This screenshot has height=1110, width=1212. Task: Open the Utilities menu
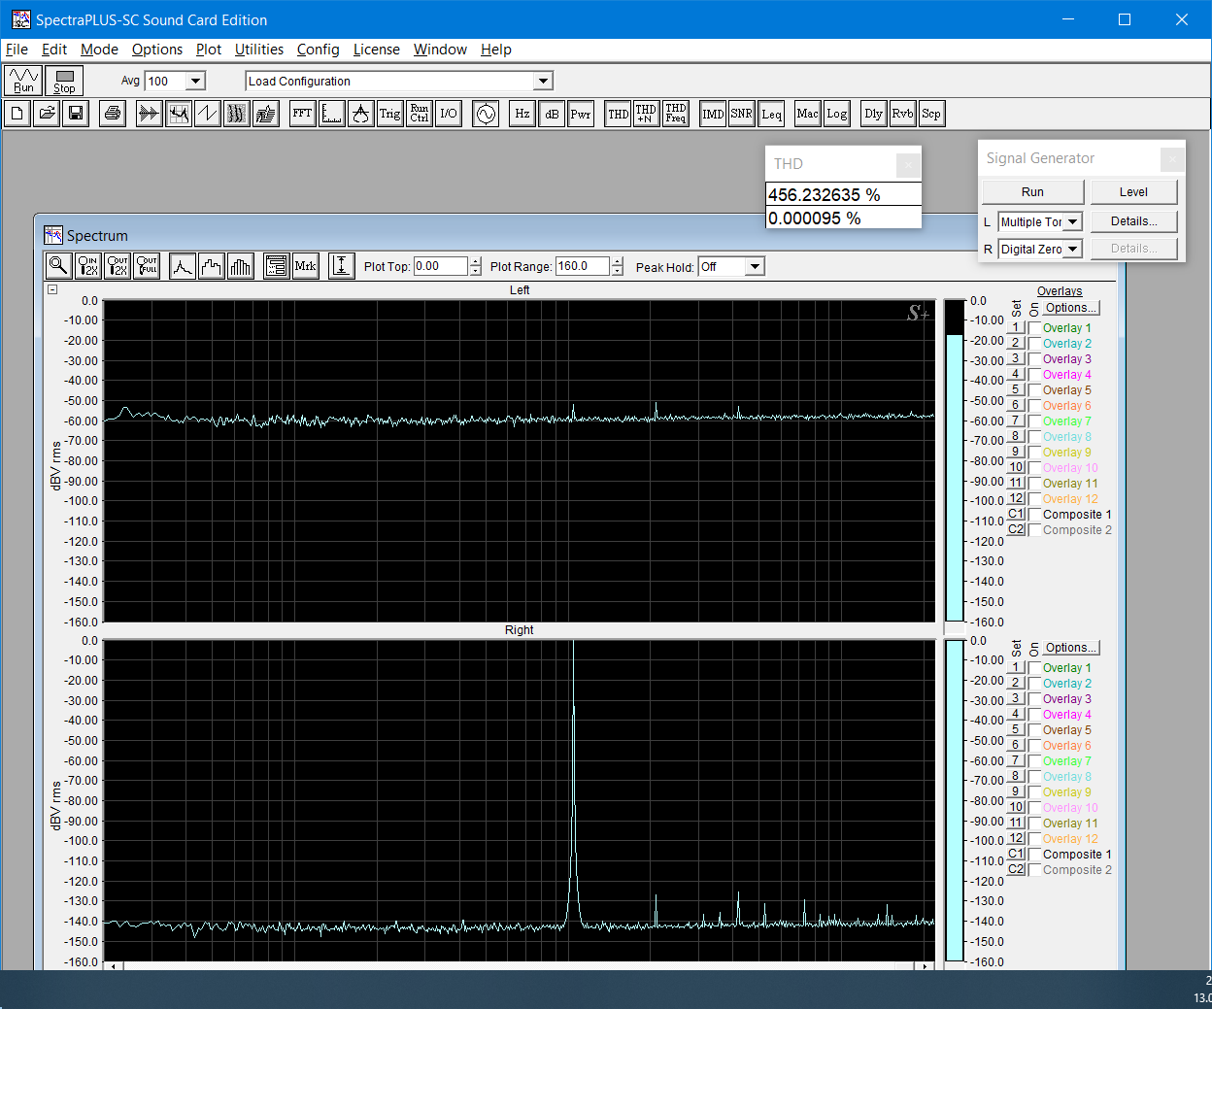(258, 50)
